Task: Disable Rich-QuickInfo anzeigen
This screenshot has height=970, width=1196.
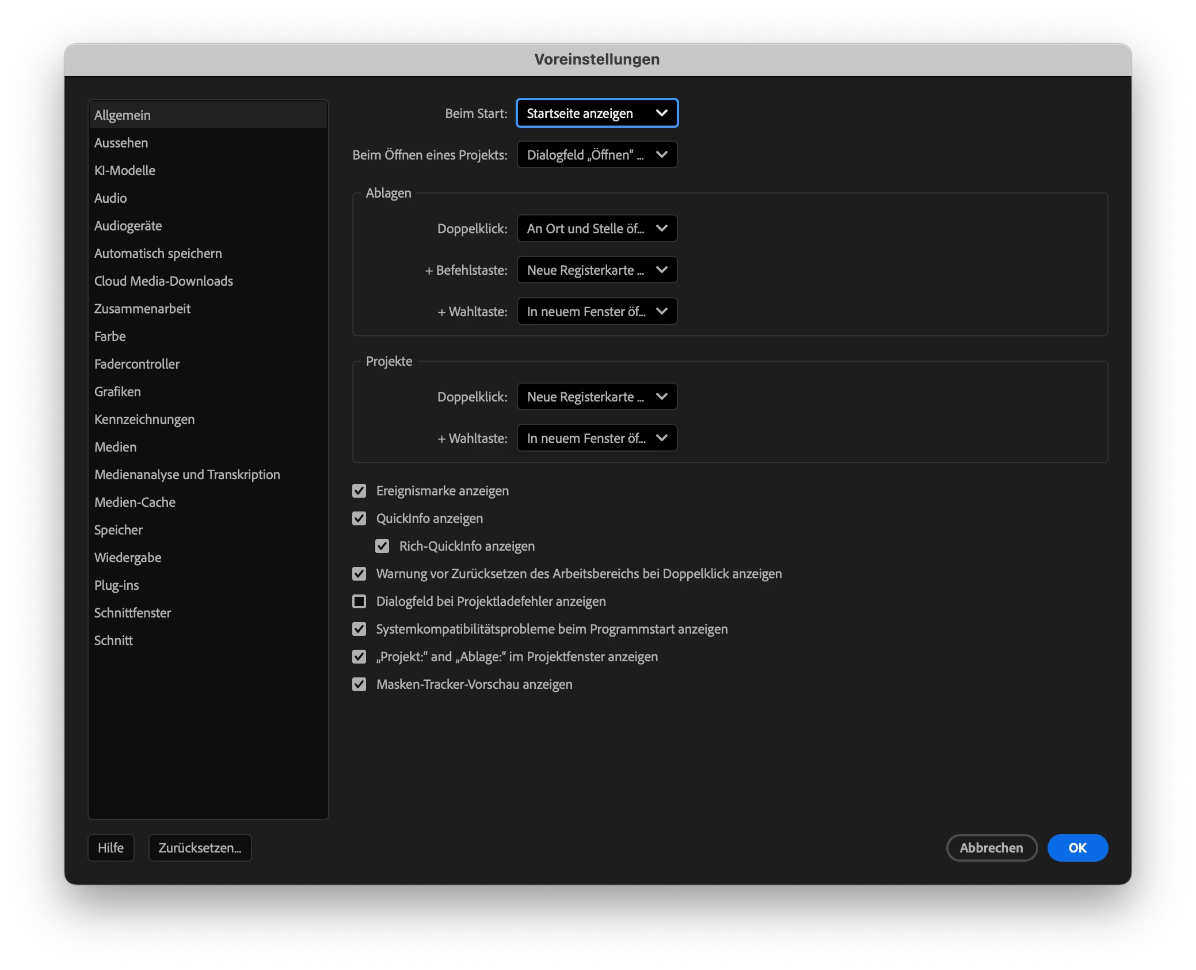Action: (x=382, y=546)
